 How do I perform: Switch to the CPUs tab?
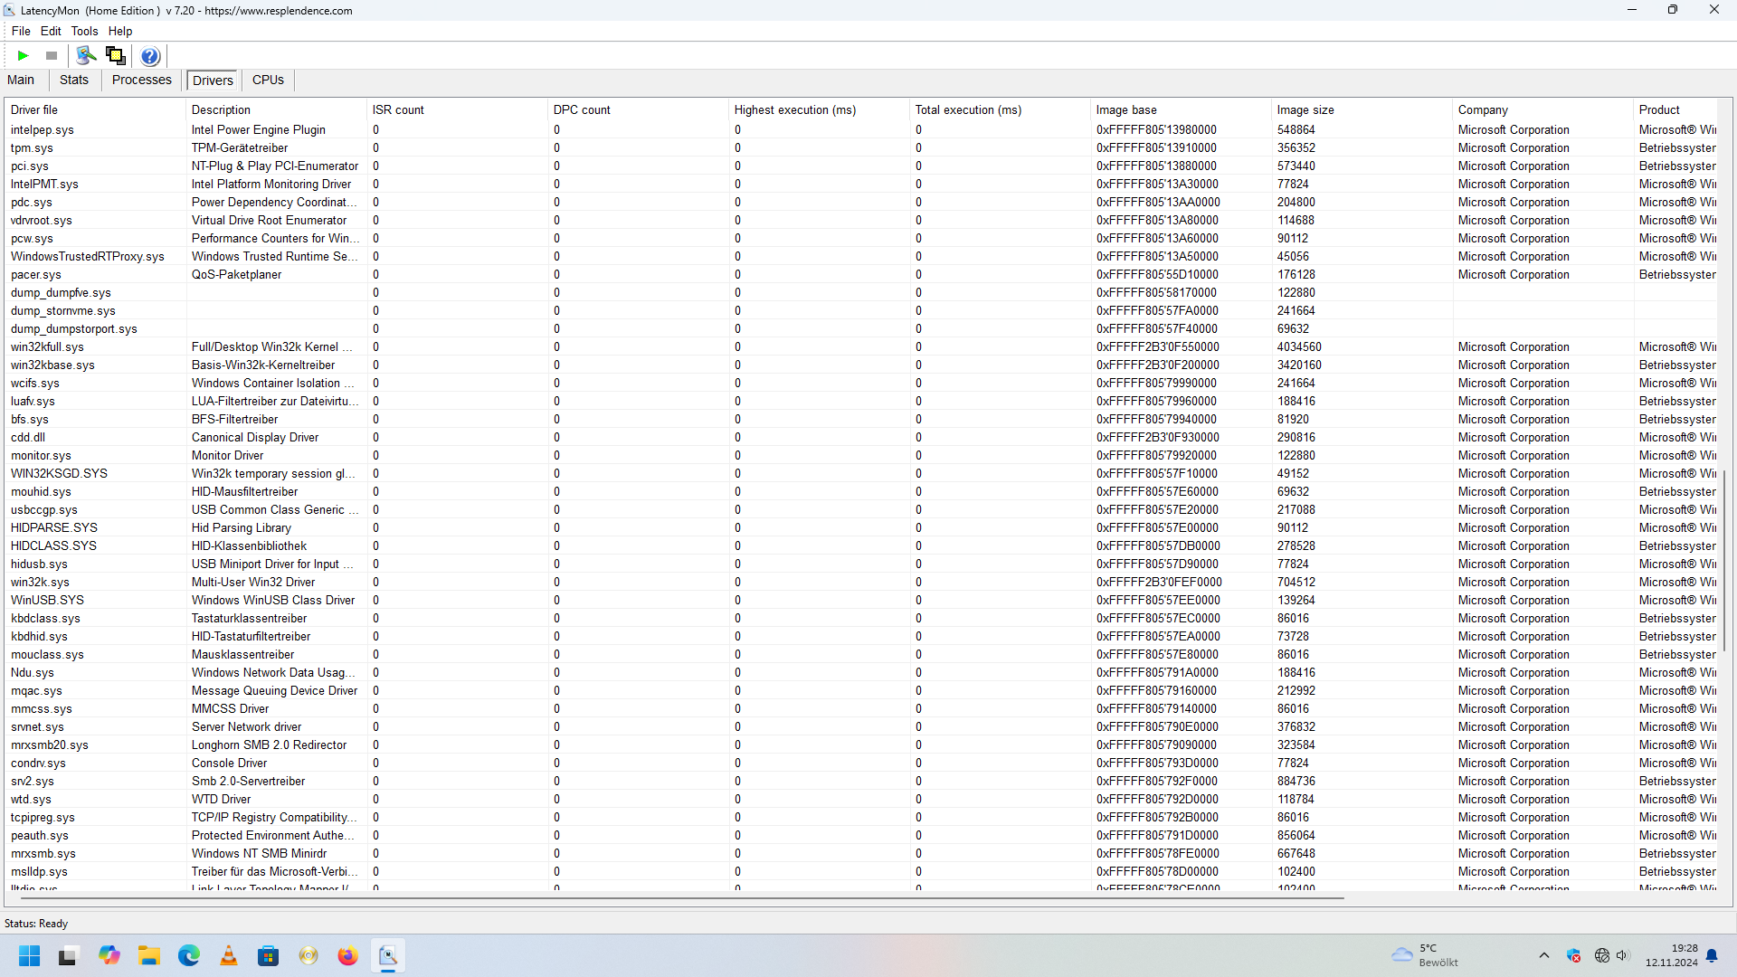coord(268,80)
